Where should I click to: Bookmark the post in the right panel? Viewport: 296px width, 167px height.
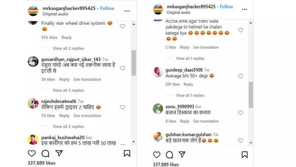click(x=245, y=155)
